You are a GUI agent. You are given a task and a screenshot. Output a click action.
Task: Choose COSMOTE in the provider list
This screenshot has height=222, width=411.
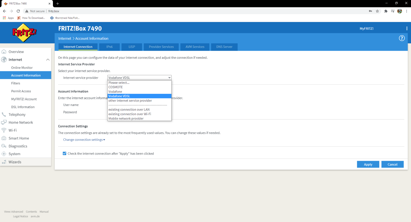pos(139,87)
